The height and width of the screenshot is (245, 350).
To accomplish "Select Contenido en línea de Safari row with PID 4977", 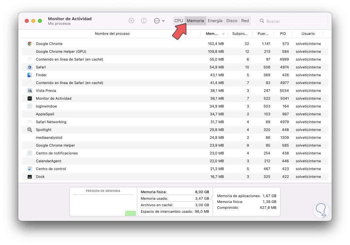I will [175, 83].
